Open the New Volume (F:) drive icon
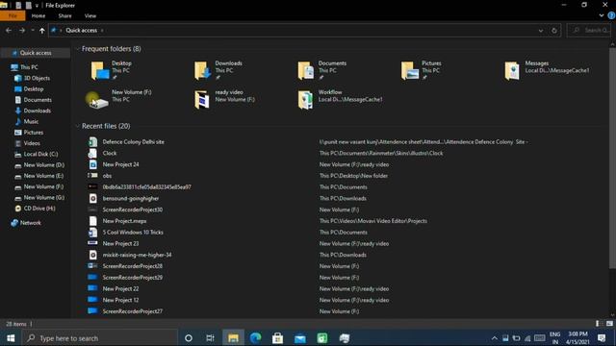The width and height of the screenshot is (616, 346). (98, 101)
